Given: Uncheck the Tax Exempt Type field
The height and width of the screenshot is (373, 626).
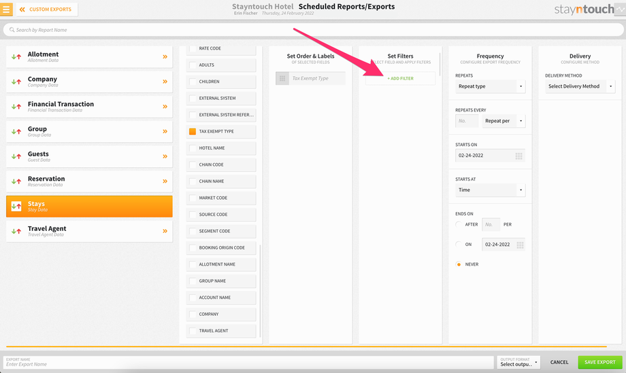Looking at the screenshot, I should click(x=193, y=132).
